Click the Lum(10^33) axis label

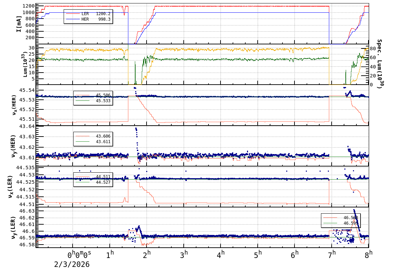coord(25,65)
